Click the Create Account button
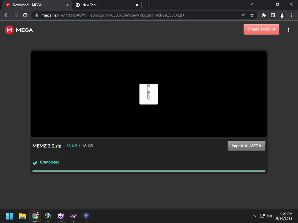Viewport: 298px width, 223px height. click(261, 29)
